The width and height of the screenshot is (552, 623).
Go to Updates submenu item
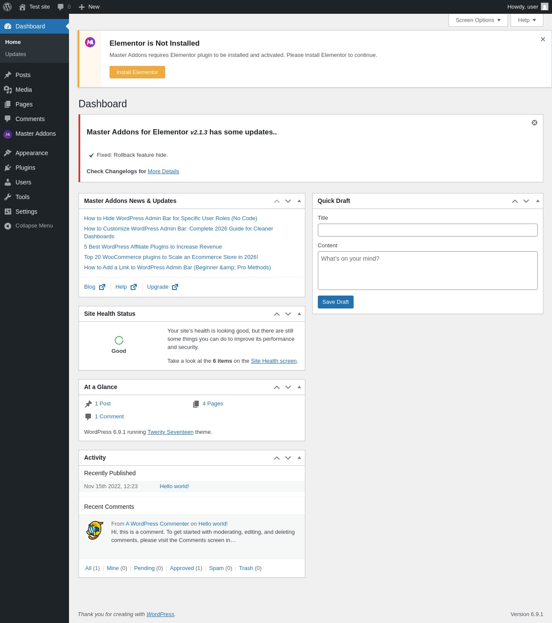16,54
